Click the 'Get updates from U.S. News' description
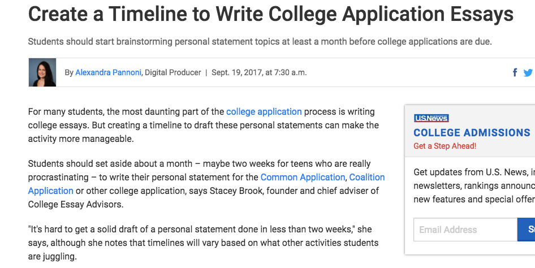535x268 pixels. [x=474, y=186]
